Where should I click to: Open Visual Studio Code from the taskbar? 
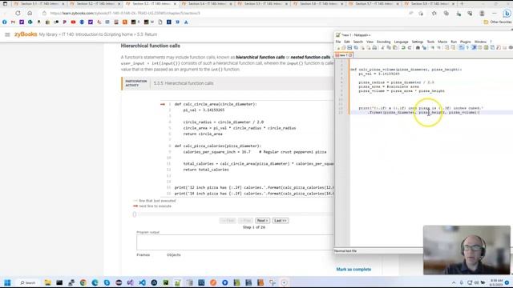pyautogui.click(x=142, y=282)
